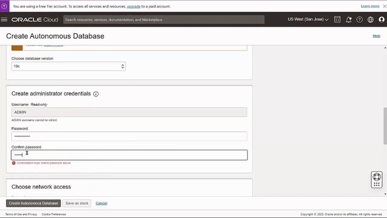Click the page vertical scrollbar thumb
Screen dimensions: 387x218
(x=385, y=126)
